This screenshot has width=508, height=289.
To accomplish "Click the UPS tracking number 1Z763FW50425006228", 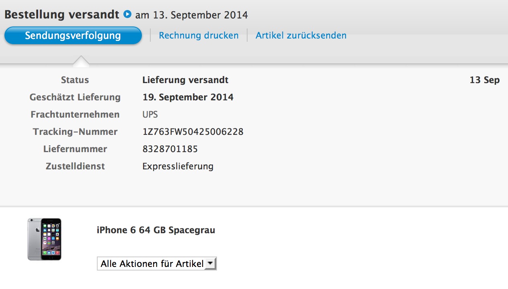I will tap(193, 132).
